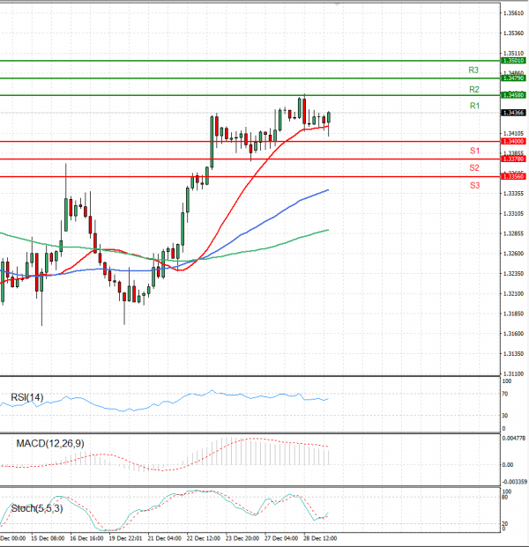The height and width of the screenshot is (547, 529).
Task: Click the blue moving average line end
Action: pyautogui.click(x=327, y=190)
